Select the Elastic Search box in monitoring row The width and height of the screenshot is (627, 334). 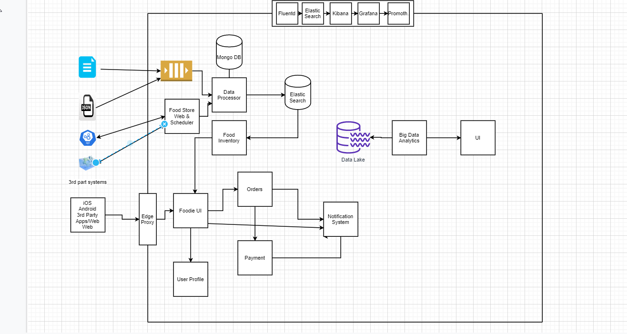313,13
